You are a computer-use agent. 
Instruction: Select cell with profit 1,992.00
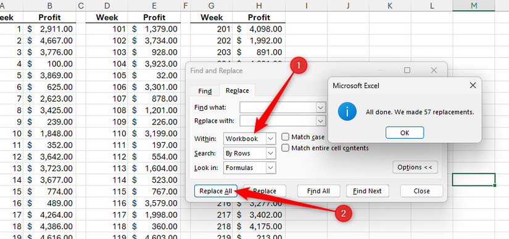pyautogui.click(x=259, y=41)
